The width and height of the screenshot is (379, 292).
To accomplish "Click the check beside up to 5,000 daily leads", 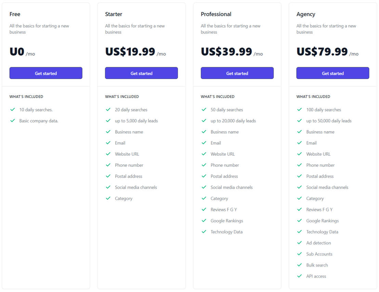I will pos(108,121).
